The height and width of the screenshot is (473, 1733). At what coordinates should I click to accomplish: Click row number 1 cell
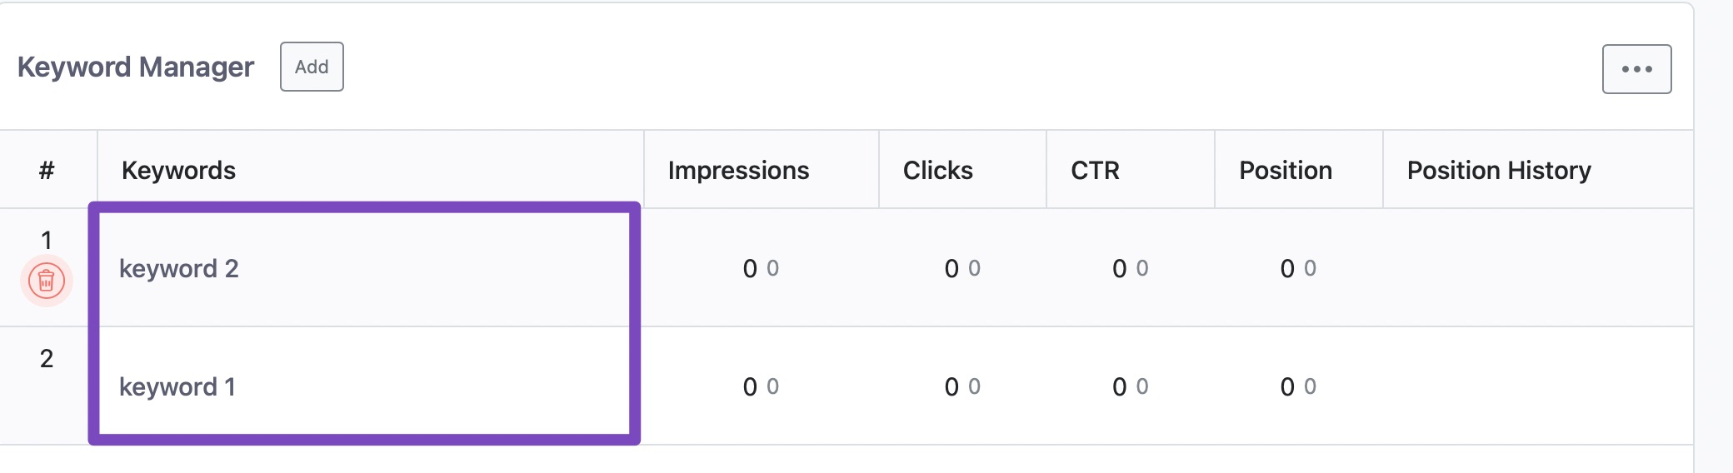click(x=47, y=240)
